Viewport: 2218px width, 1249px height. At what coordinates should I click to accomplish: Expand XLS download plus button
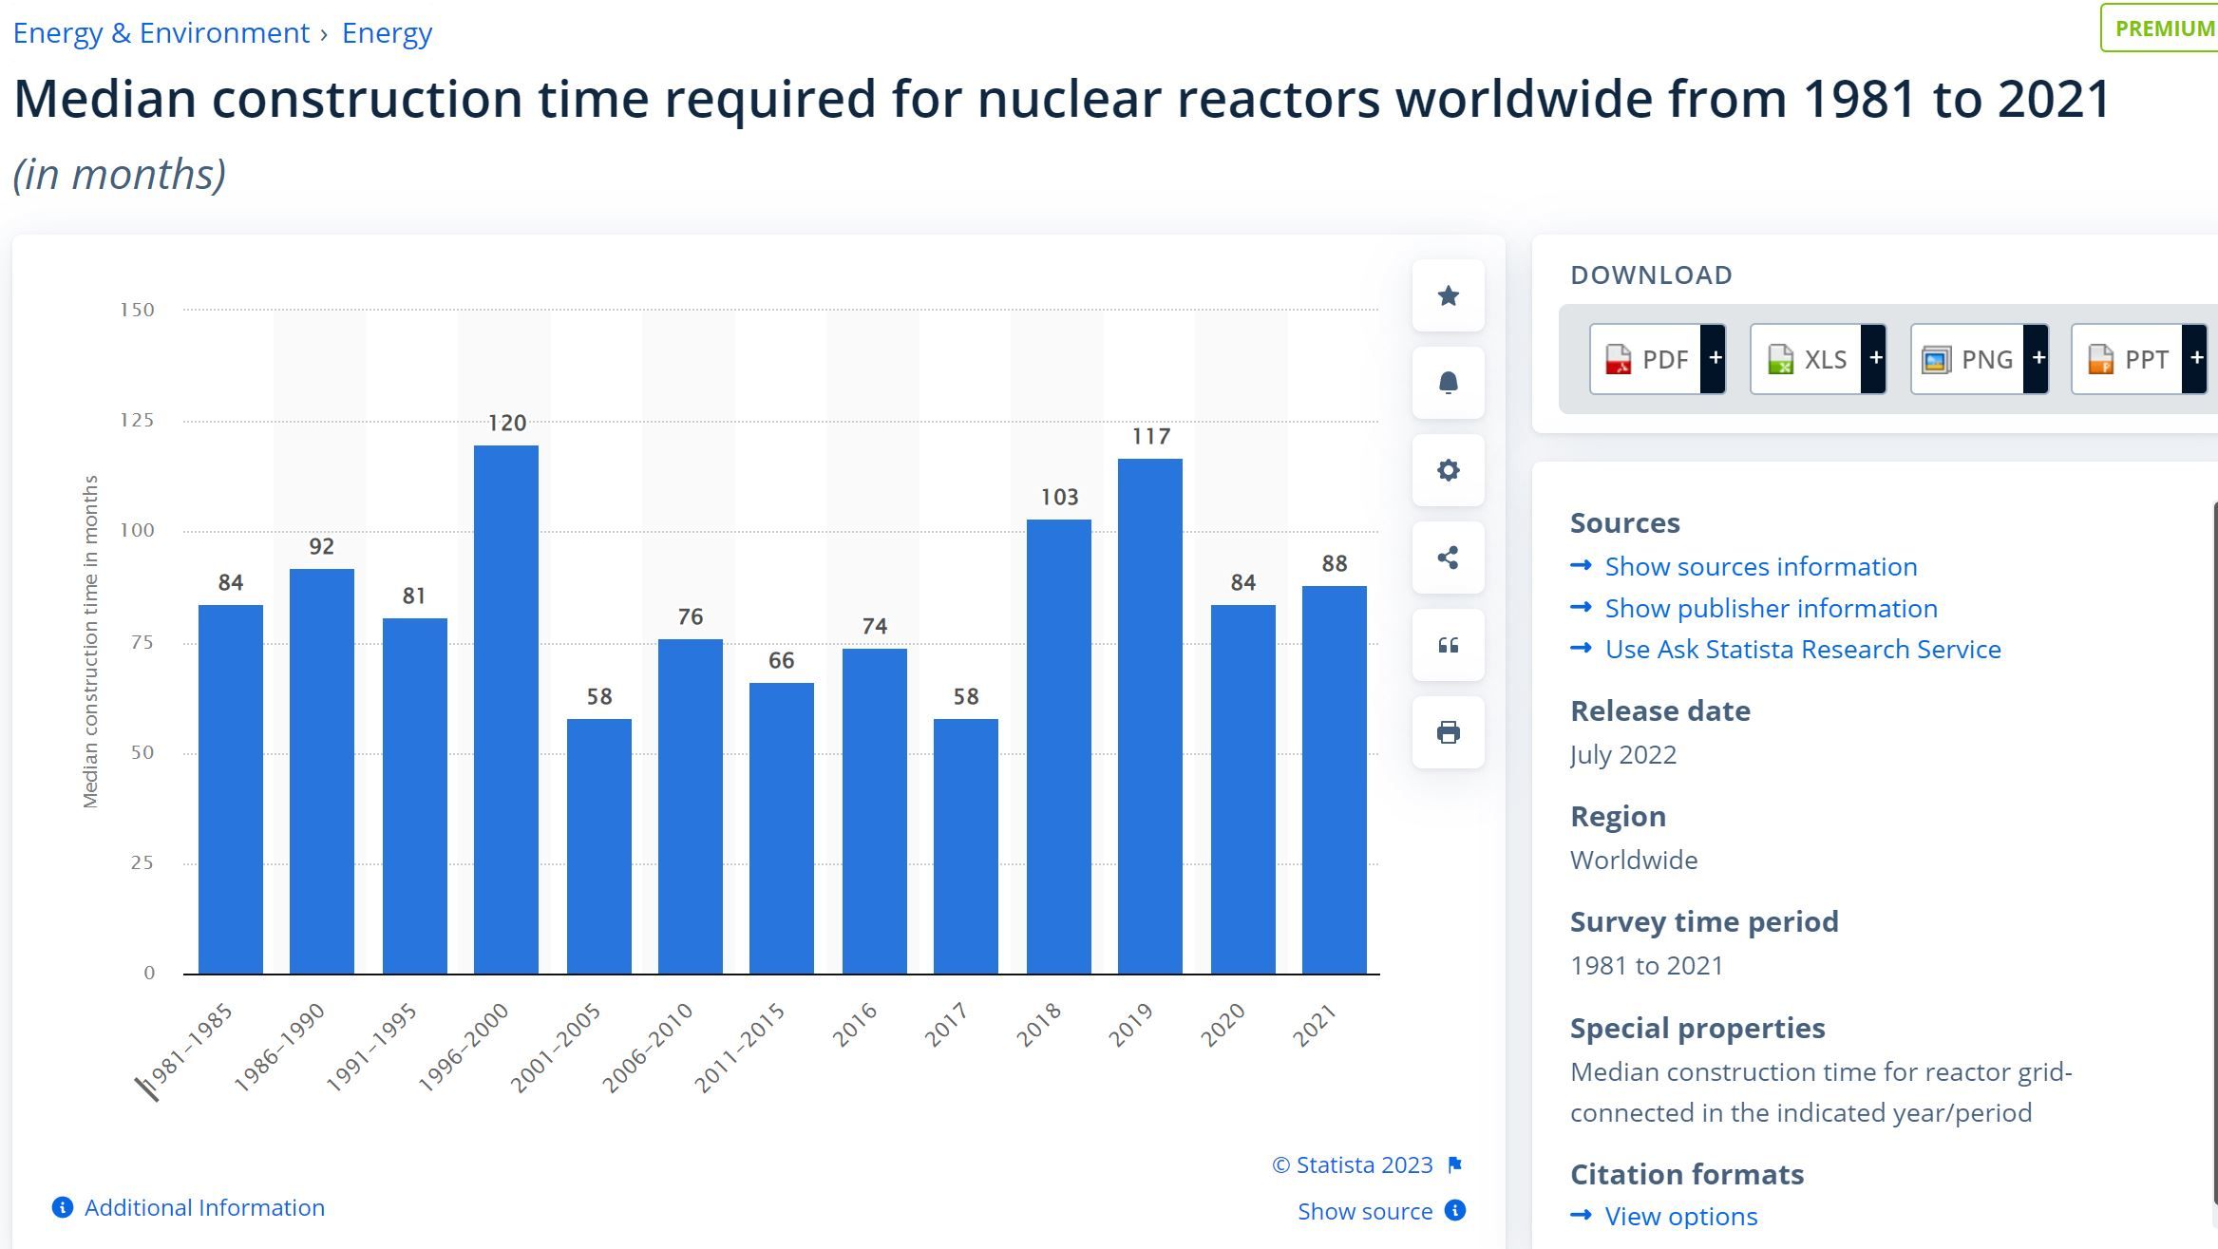click(x=1874, y=358)
